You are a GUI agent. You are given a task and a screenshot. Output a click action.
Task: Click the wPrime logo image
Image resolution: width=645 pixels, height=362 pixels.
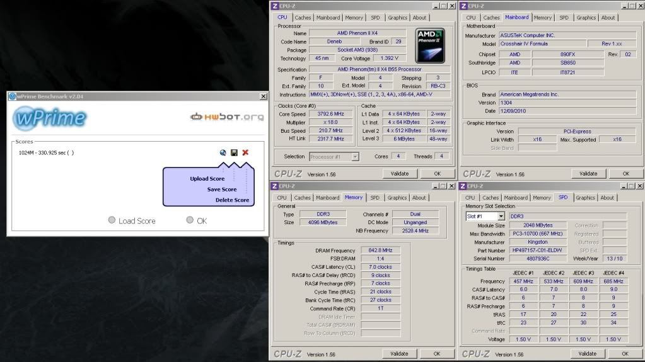tap(49, 117)
